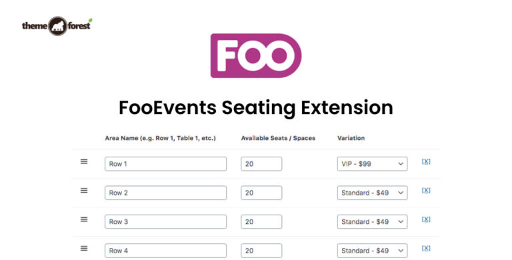This screenshot has width=512, height=260.
Task: Delete Row 4 using its [X] link
Action: tap(426, 248)
